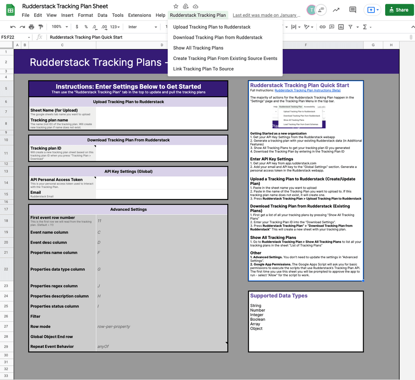The width and height of the screenshot is (415, 380).
Task: Click the Supported Data Types heading
Action: pos(279,296)
